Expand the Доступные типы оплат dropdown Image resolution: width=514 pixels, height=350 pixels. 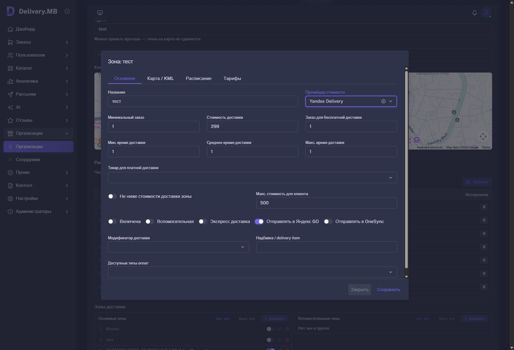point(252,272)
